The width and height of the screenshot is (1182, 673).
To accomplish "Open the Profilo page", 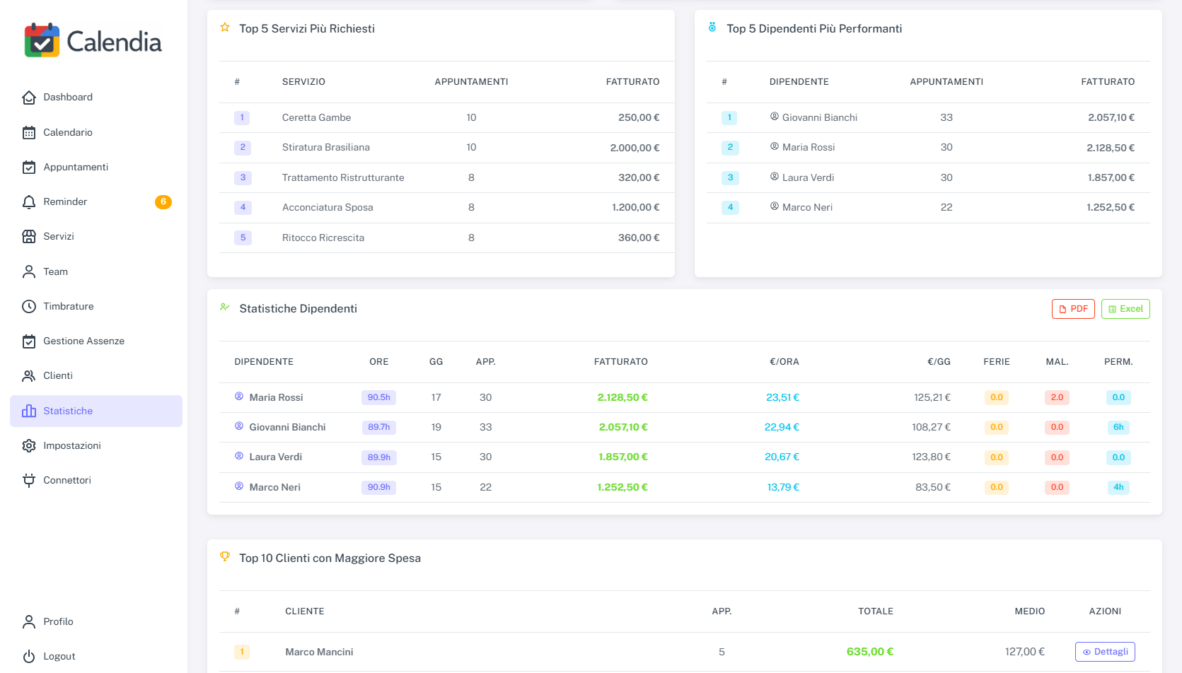I will click(58, 621).
